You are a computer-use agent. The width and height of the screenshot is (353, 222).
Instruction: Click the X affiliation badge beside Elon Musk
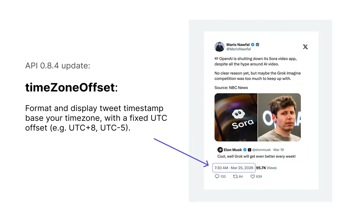(249, 150)
